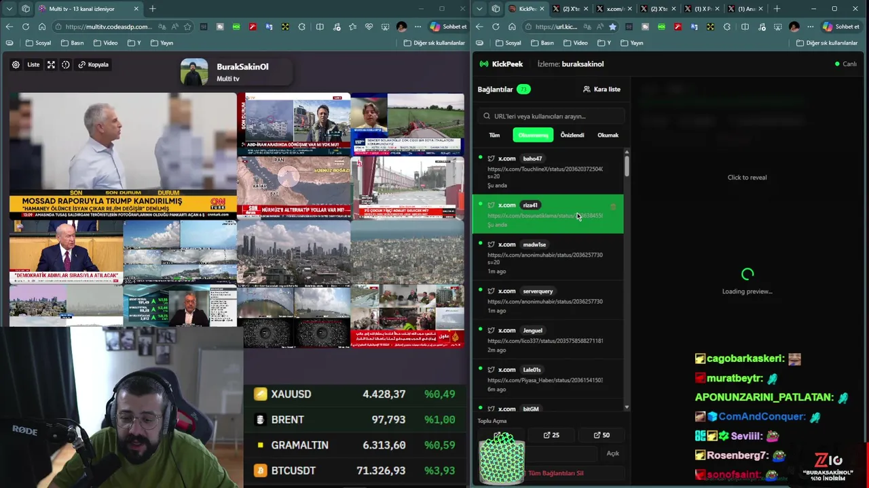The height and width of the screenshot is (488, 869).
Task: Open tab list dropdown in KickPeek window
Action: 479,9
